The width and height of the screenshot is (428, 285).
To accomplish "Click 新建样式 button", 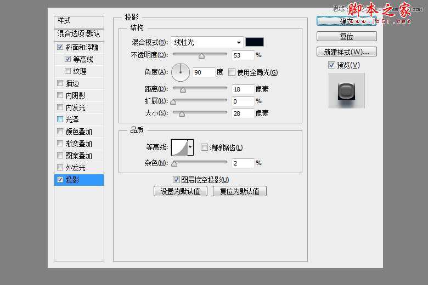I will [346, 52].
